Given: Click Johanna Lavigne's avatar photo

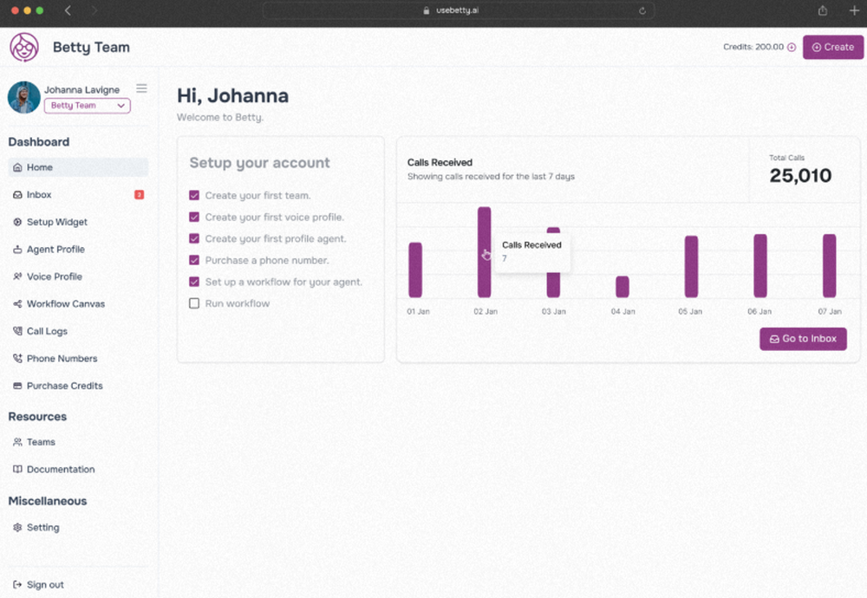Looking at the screenshot, I should [x=24, y=97].
